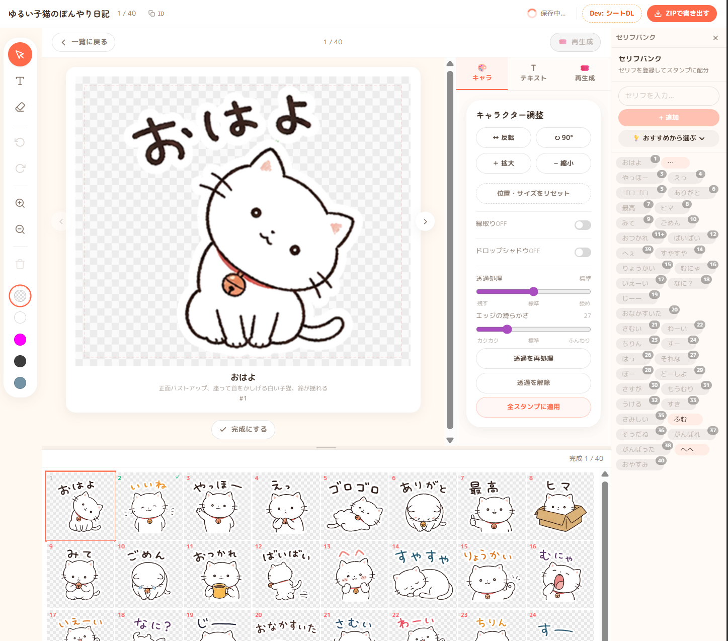Click 全スタンプに適用 button

coord(533,407)
